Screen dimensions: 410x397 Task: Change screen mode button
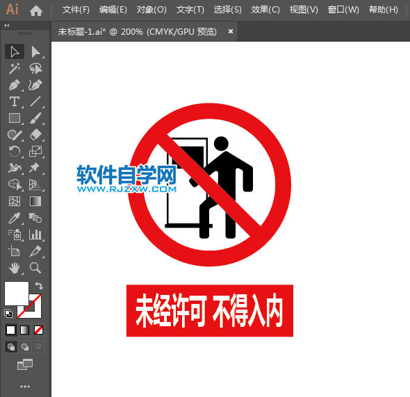[25, 364]
